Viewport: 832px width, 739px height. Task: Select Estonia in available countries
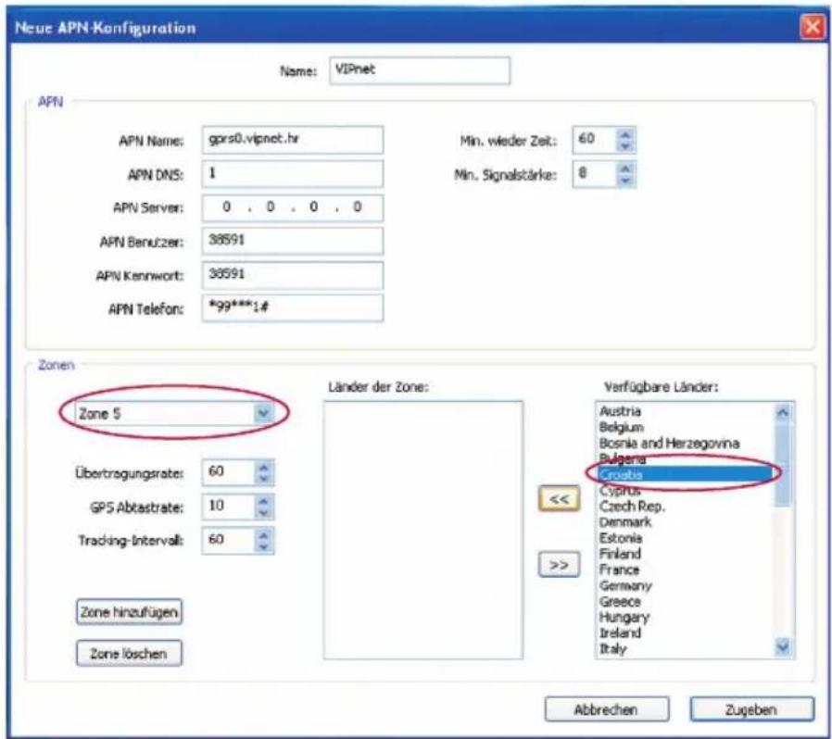(x=620, y=538)
